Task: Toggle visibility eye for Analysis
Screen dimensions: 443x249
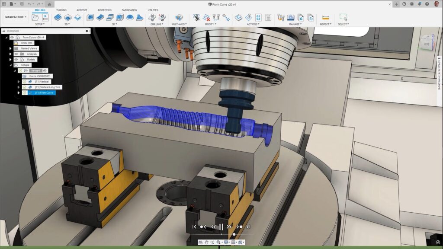Action: [16, 54]
